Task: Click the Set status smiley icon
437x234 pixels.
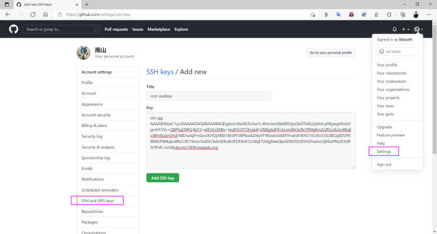Action: pyautogui.click(x=382, y=52)
